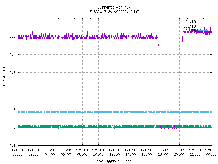
Task: Click the 'Time (yymmdd HH:MM)' x-axis label
Action: point(114,161)
